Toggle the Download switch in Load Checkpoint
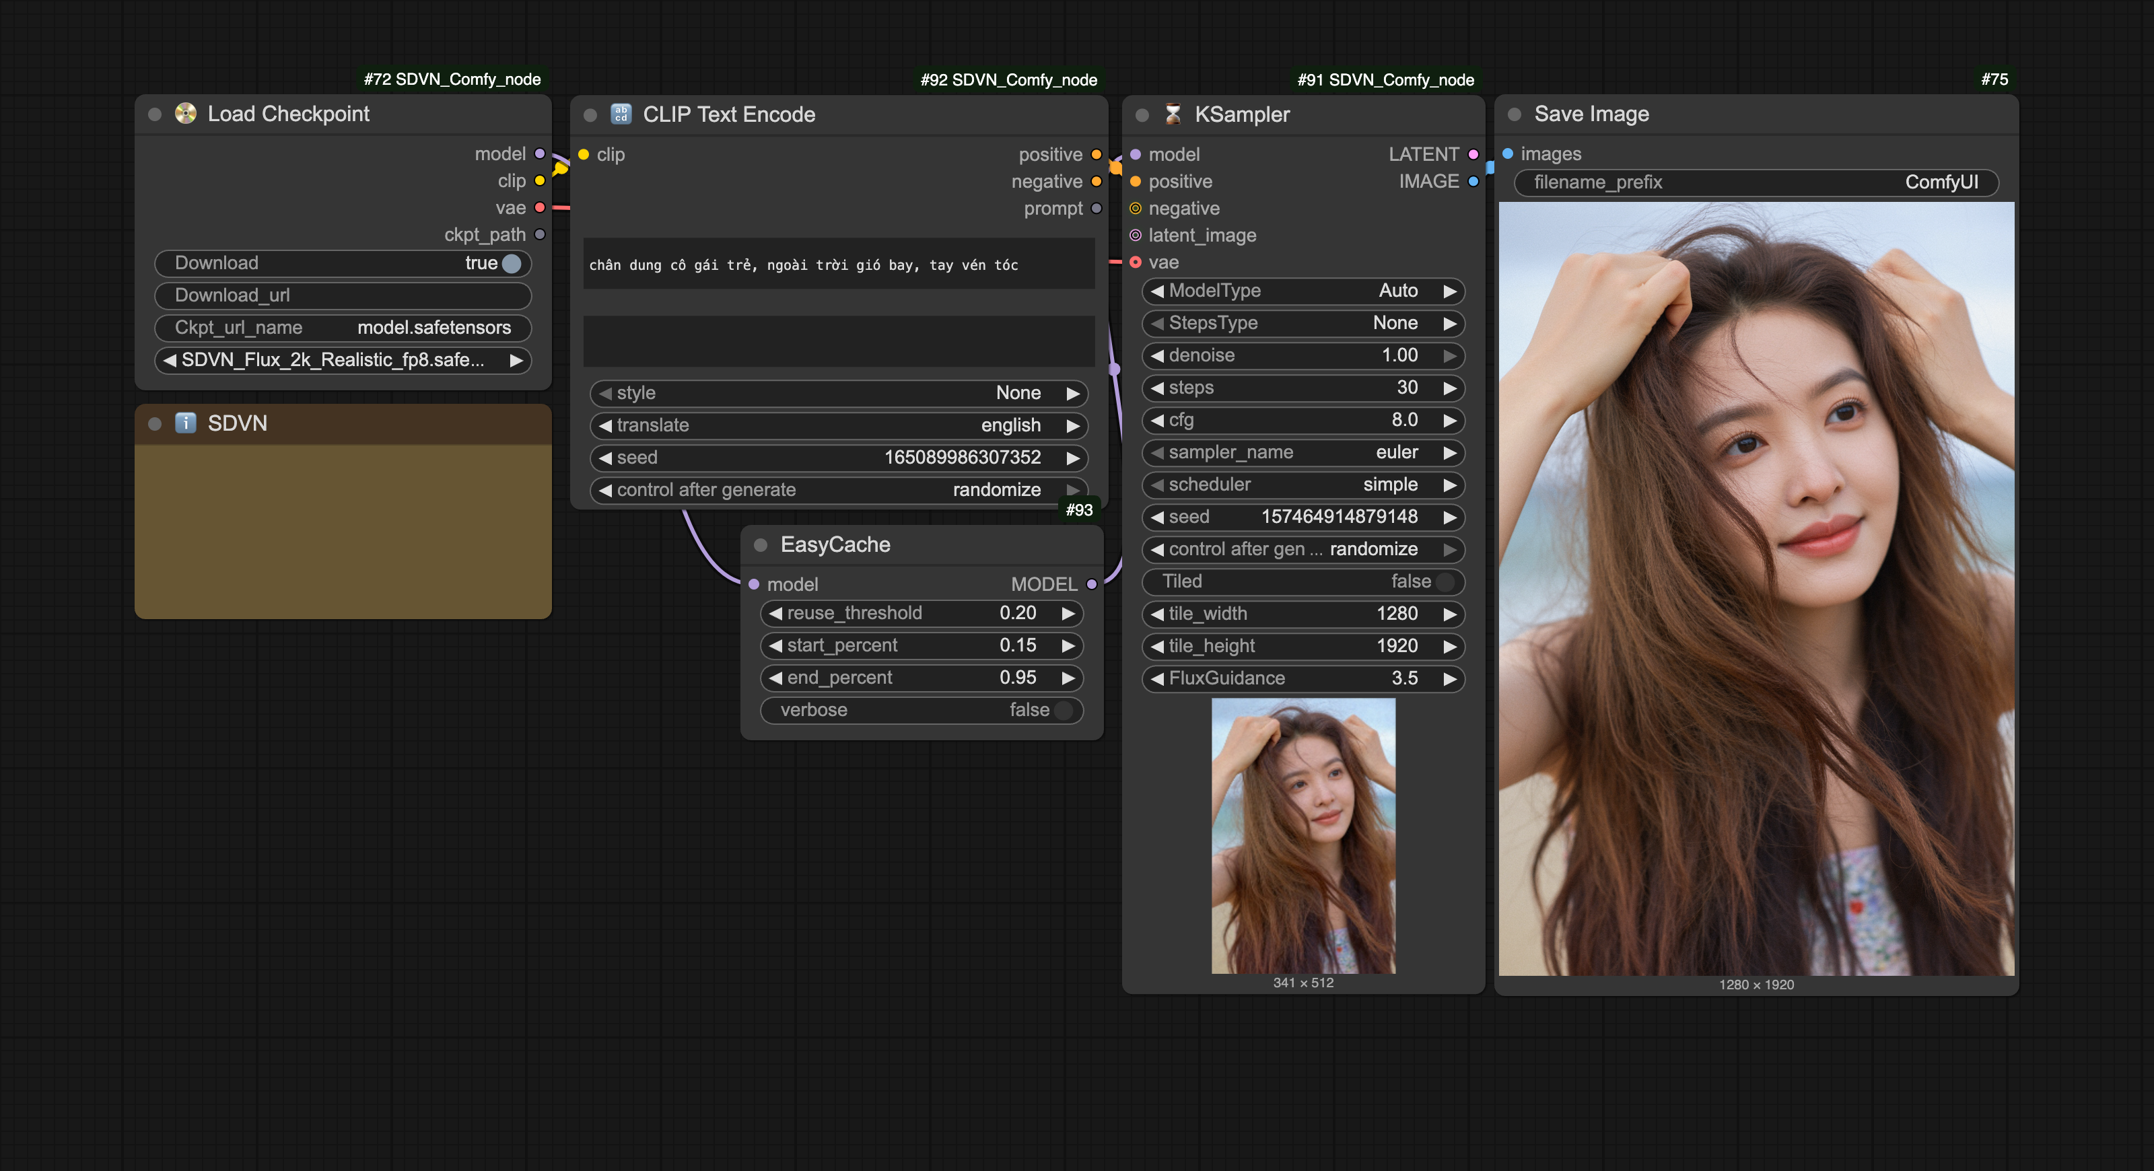2154x1171 pixels. point(512,263)
